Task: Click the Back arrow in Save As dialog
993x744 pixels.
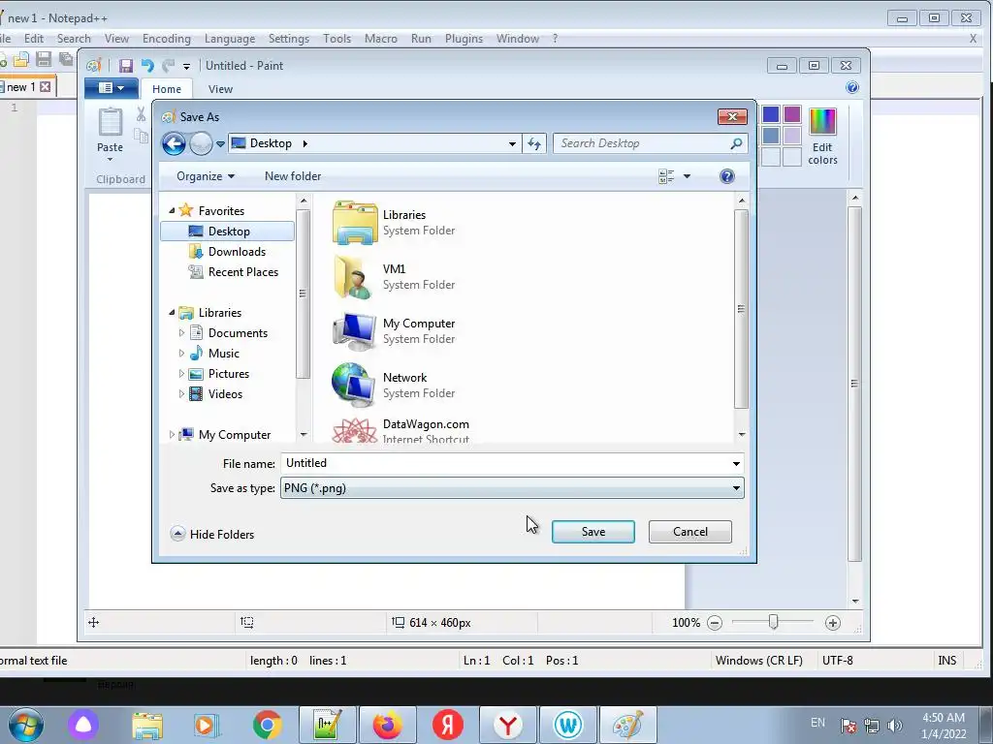Action: 175,143
